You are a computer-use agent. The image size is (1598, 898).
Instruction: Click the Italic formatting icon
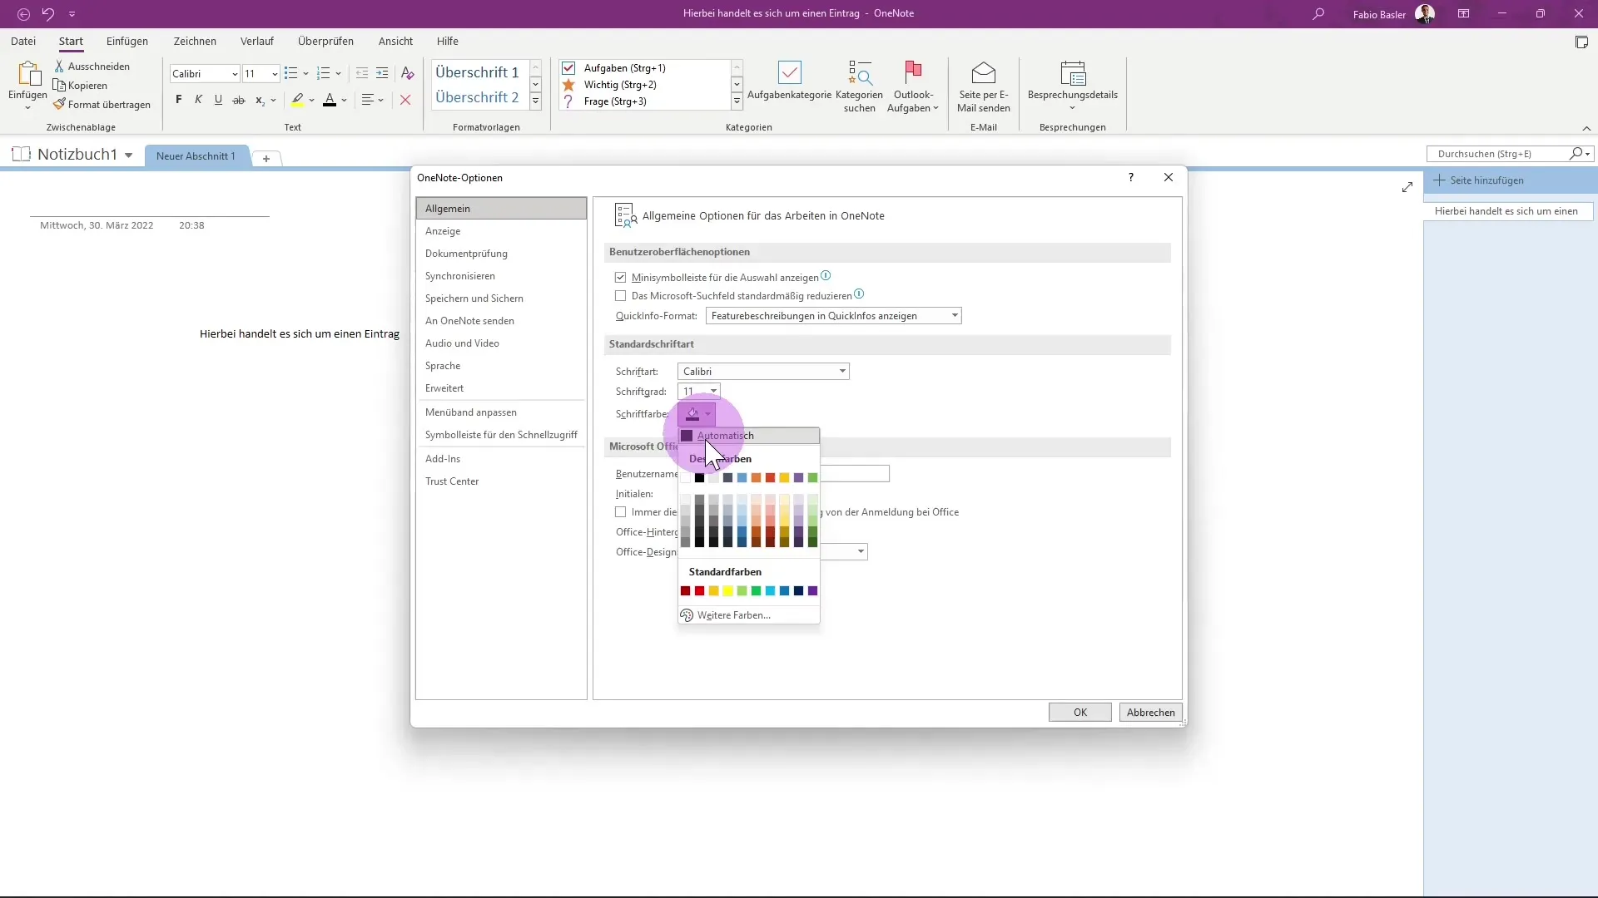click(197, 100)
